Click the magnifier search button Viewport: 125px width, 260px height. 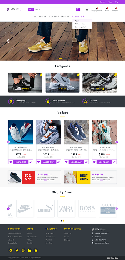78,9
